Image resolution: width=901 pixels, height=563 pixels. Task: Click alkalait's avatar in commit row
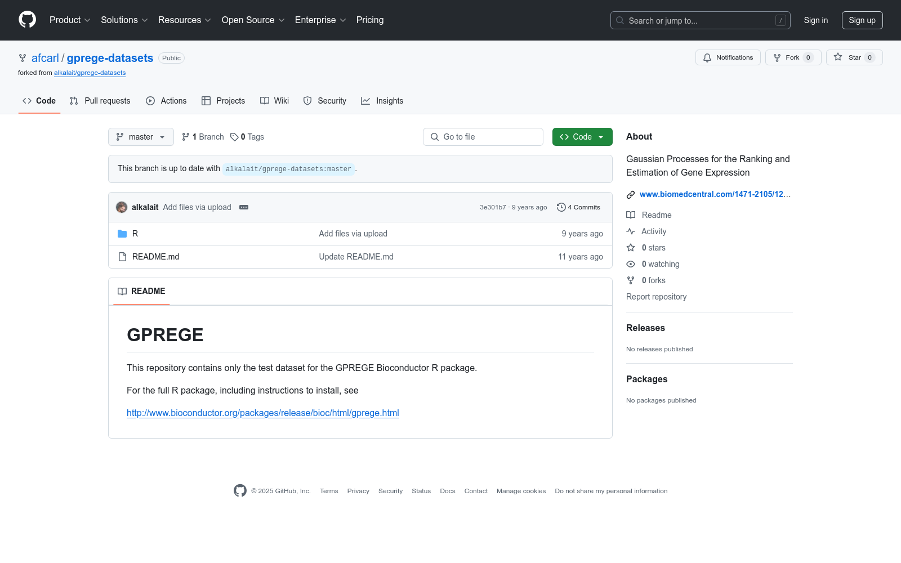click(x=122, y=207)
